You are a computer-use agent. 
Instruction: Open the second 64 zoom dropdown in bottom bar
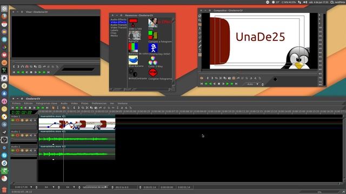coord(74,187)
